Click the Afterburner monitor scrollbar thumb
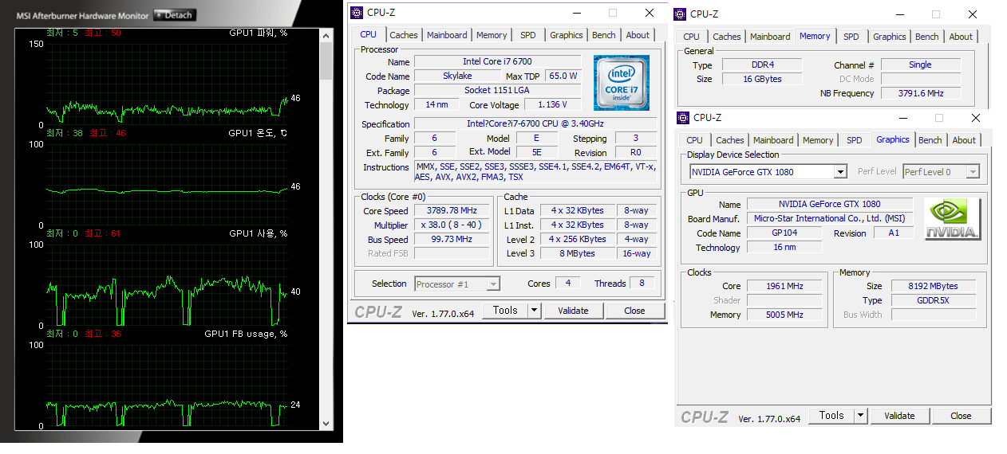The image size is (1007, 454). click(x=326, y=61)
